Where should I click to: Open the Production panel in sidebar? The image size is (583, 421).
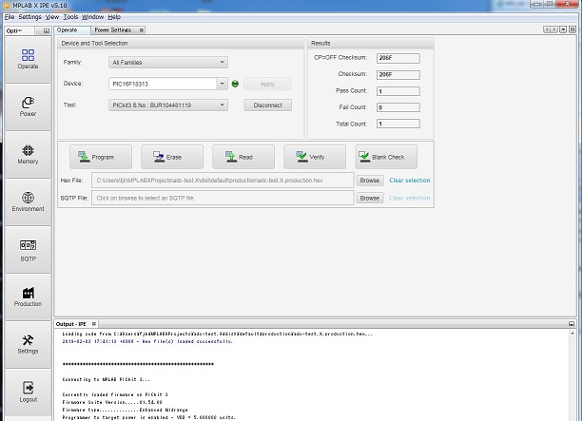28,297
